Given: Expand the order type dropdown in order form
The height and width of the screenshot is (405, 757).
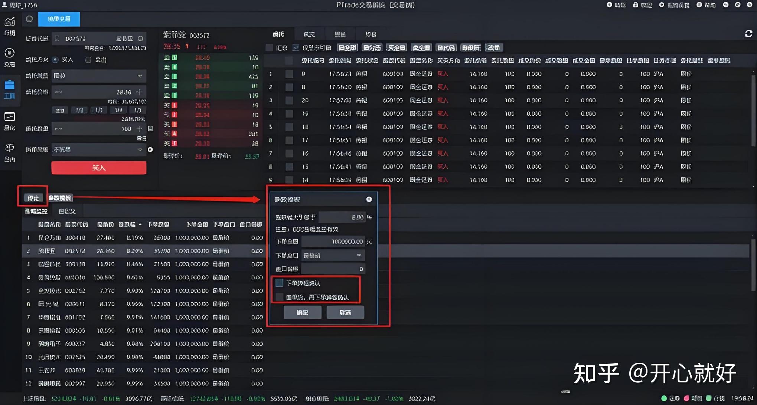Looking at the screenshot, I should tap(99, 76).
